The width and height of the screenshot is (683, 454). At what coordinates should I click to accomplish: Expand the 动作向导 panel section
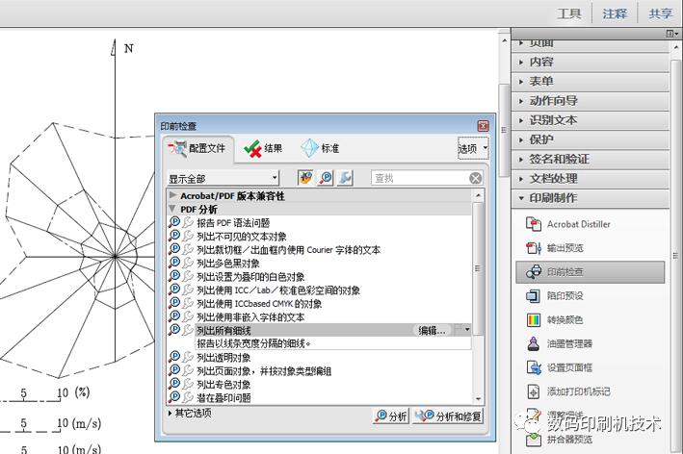(591, 101)
